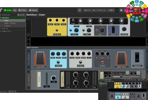Click the amp Treble knob
Image resolution: width=148 pixels, height=100 pixels.
click(111, 21)
